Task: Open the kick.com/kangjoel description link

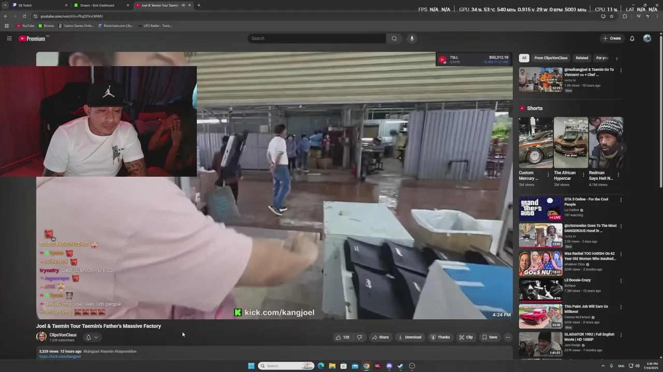Action: 60,357
